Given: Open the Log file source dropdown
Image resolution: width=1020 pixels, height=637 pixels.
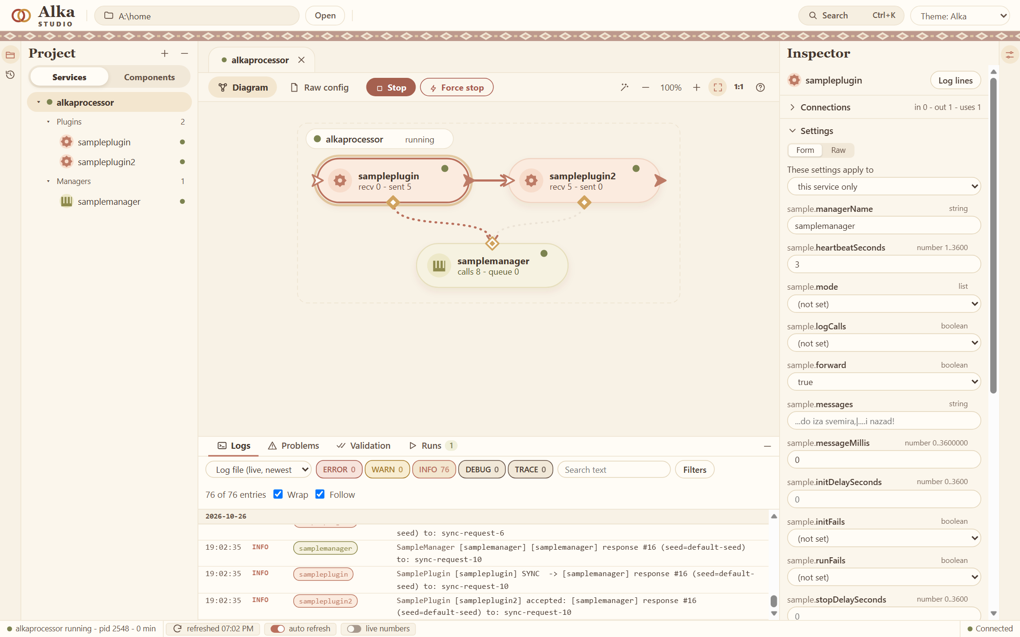Looking at the screenshot, I should click(x=258, y=469).
